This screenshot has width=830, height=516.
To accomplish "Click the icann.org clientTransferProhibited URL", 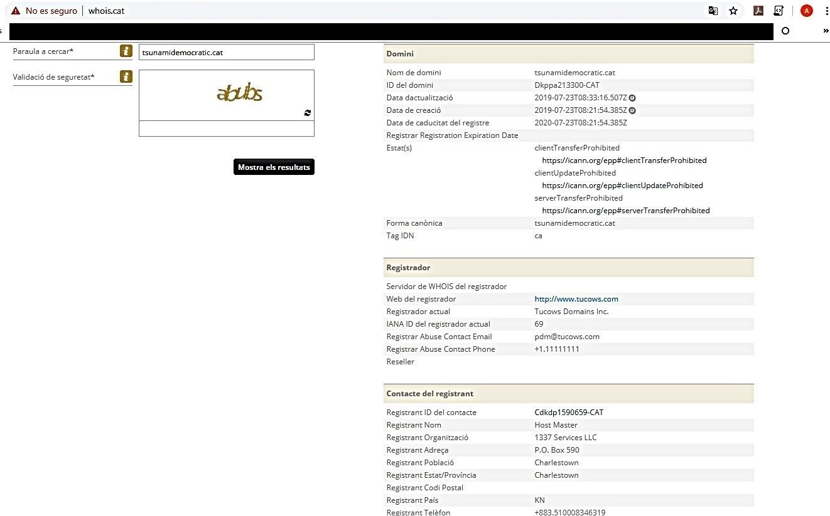I will point(624,161).
